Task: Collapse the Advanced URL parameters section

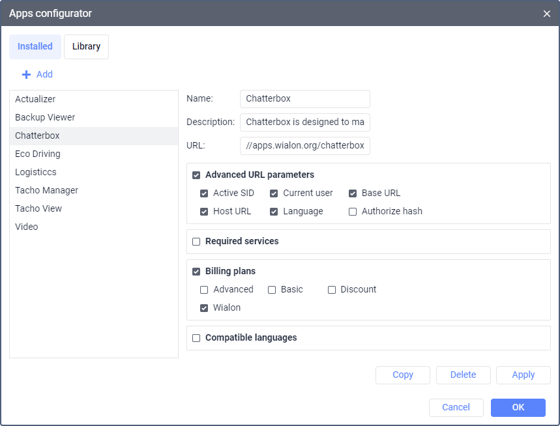Action: [196, 175]
